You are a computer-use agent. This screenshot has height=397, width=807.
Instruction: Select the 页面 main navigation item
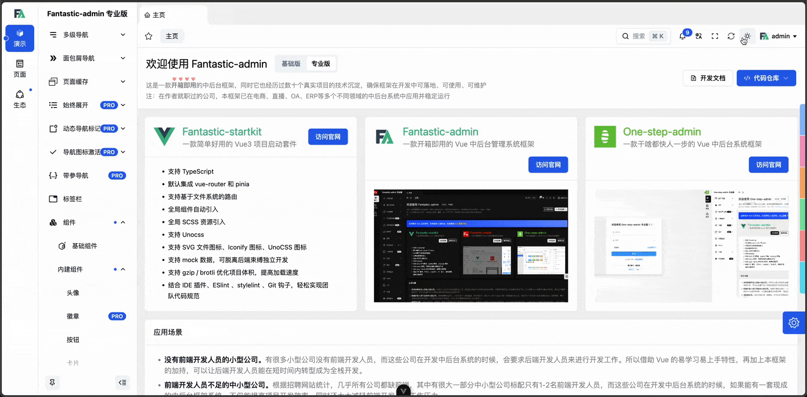tap(20, 68)
